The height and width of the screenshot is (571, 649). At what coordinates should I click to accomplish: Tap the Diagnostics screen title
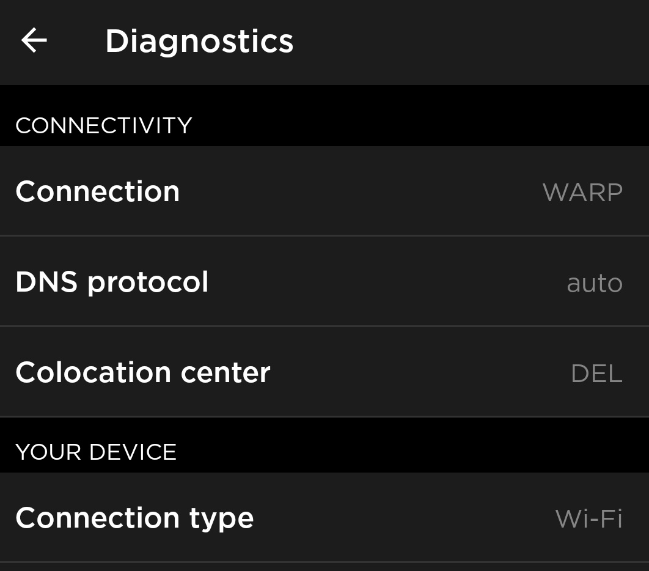coord(199,40)
